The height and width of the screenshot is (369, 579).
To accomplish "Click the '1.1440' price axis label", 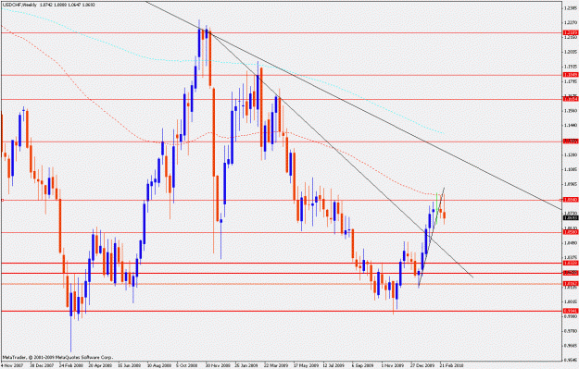I will (x=570, y=126).
